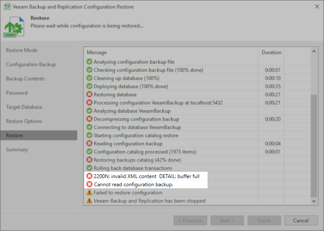Click the 0:00:10 duration value

pyautogui.click(x=273, y=78)
